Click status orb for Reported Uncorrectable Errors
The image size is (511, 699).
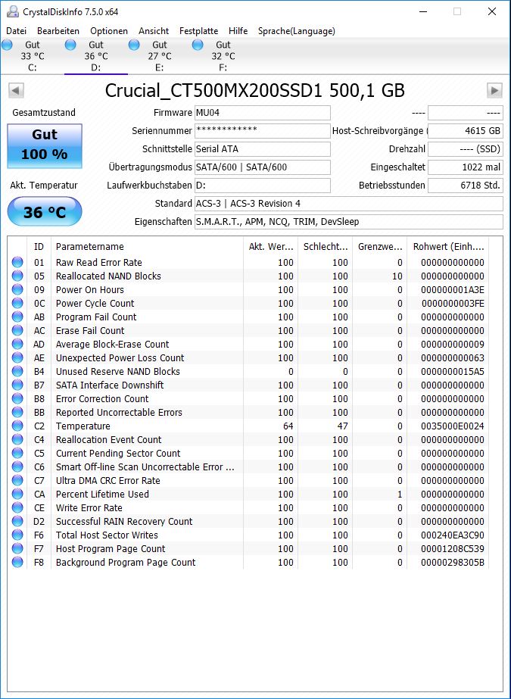click(x=17, y=412)
